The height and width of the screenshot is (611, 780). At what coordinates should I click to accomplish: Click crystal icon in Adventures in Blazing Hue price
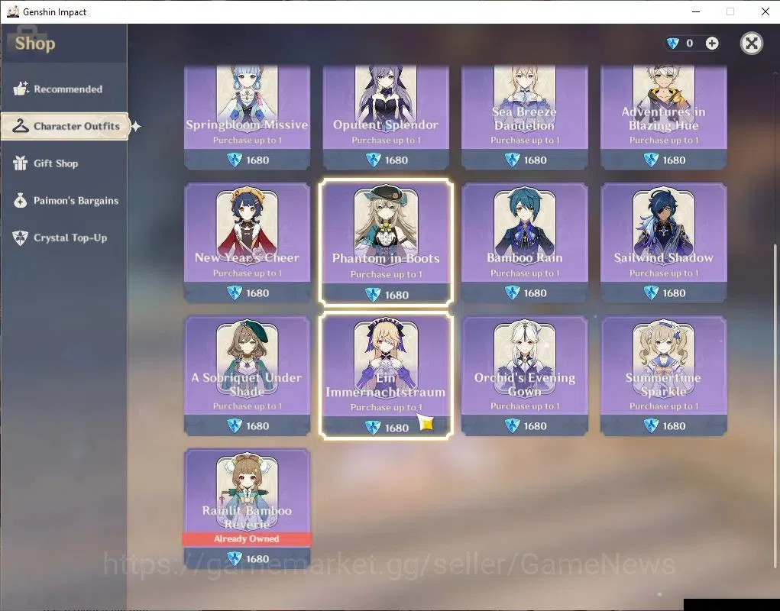tap(651, 160)
